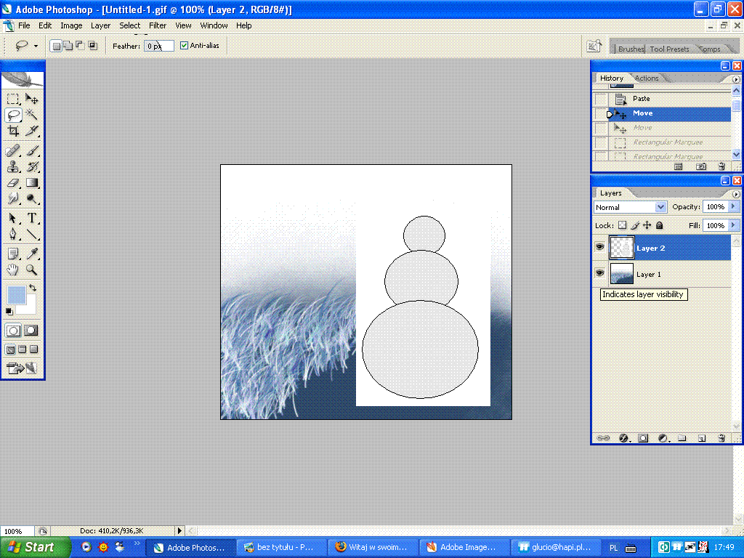Screen dimensions: 744x558
Task: Select the Gradient tool
Action: pos(32,183)
